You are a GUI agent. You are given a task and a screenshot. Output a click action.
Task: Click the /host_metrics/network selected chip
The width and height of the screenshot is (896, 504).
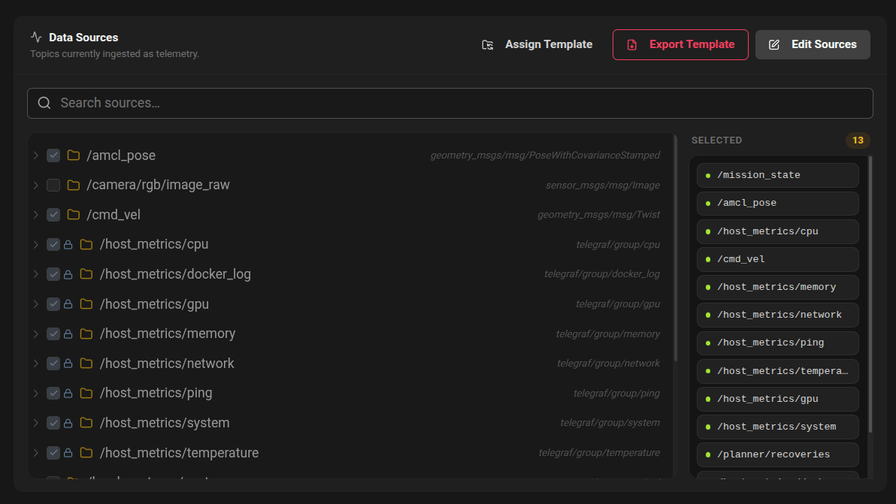778,315
